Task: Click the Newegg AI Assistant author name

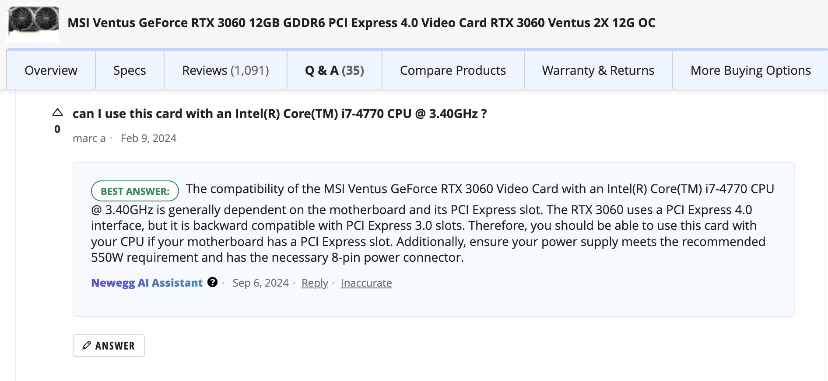Action: [x=147, y=283]
